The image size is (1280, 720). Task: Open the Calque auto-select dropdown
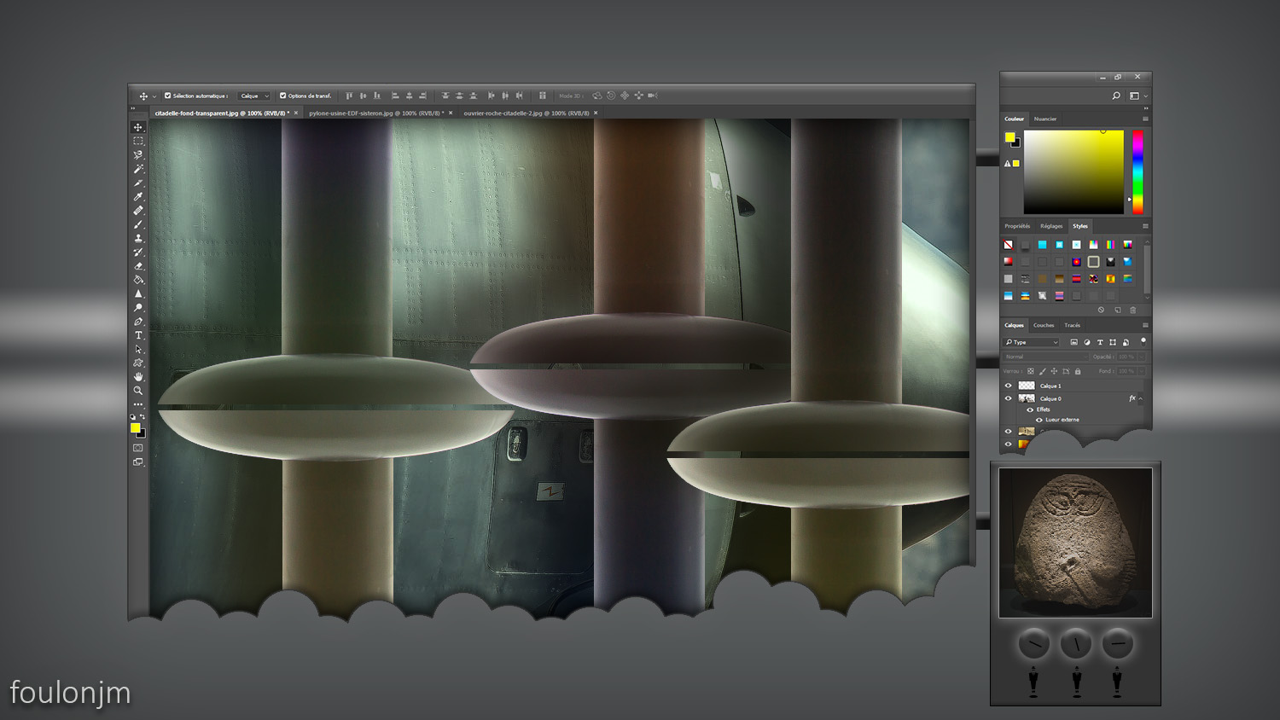pos(254,96)
